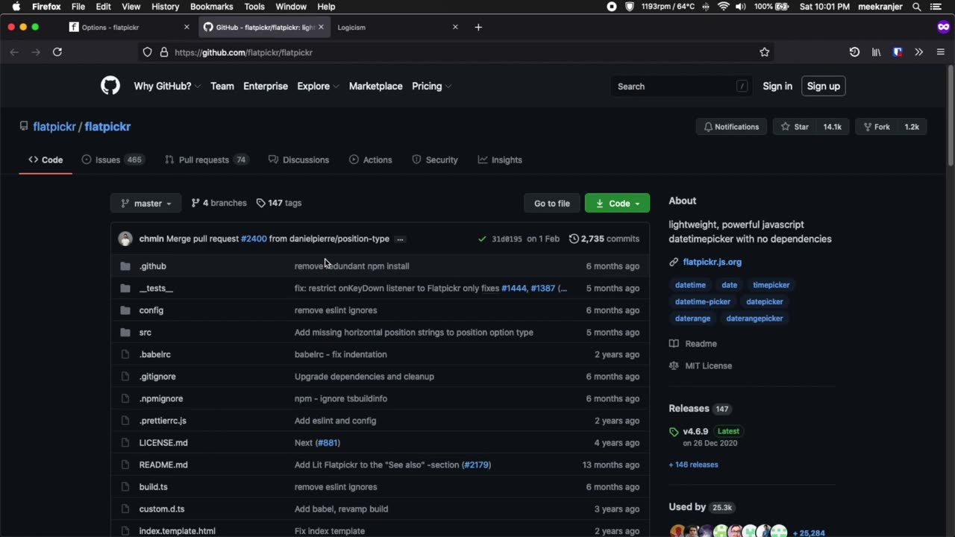This screenshot has height=537, width=955.
Task: Click the Wi-Fi icon in menu bar
Action: pos(723,7)
